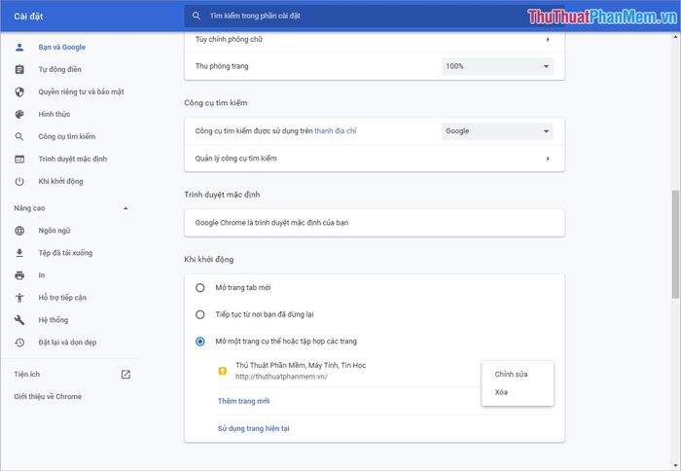Click the Tệp đã tải xuống download icon
681x471 pixels.
19,253
